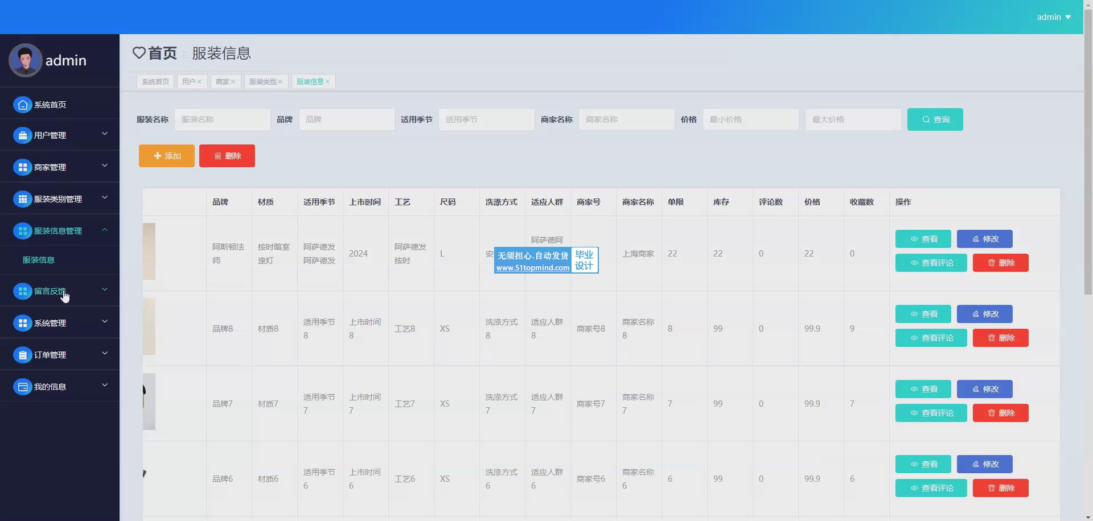Click the grid icon for 服装信息管理
Viewport: 1093px width, 521px height.
pyautogui.click(x=23, y=231)
